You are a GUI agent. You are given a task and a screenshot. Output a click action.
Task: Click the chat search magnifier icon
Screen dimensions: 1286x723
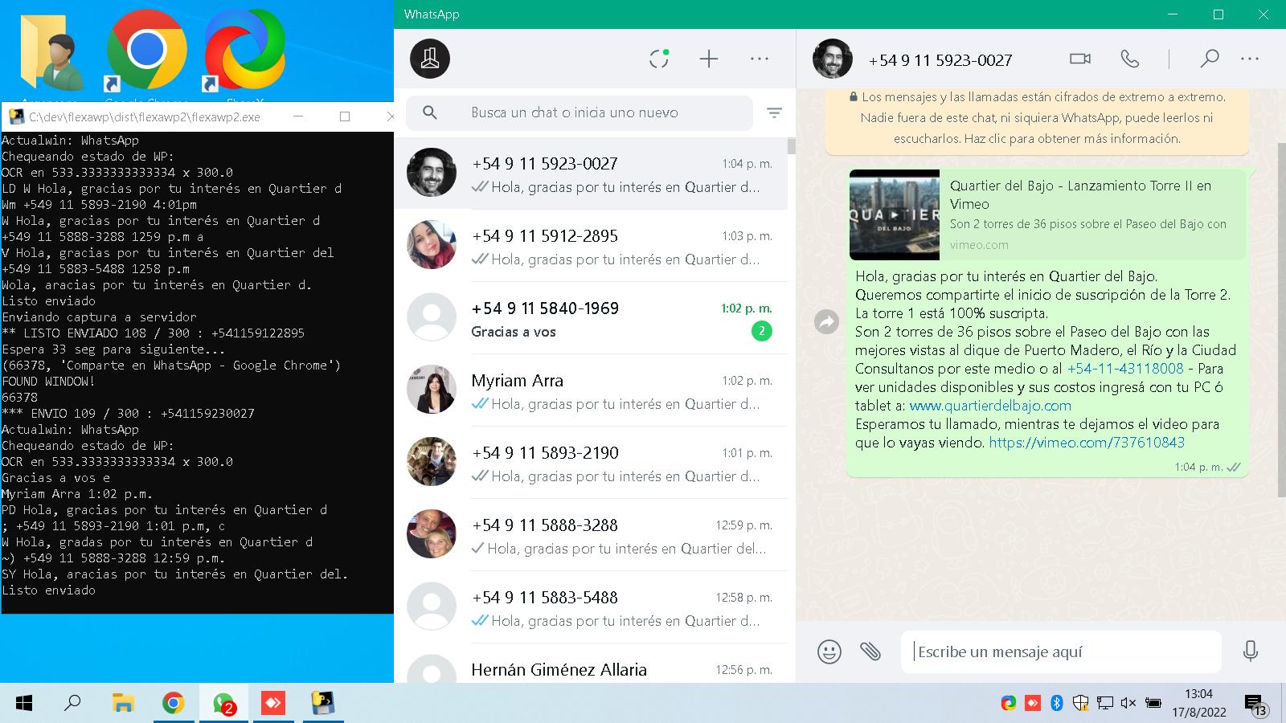click(x=430, y=112)
